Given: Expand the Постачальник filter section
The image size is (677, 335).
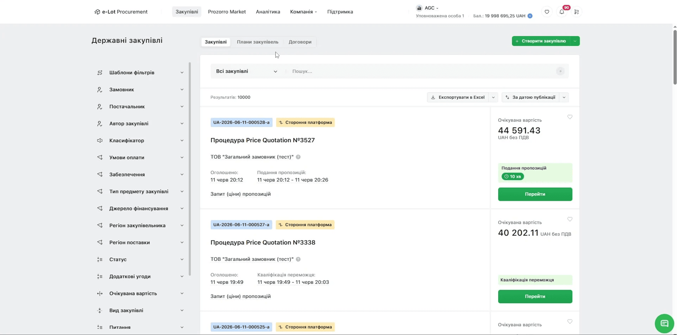Looking at the screenshot, I should pyautogui.click(x=182, y=107).
